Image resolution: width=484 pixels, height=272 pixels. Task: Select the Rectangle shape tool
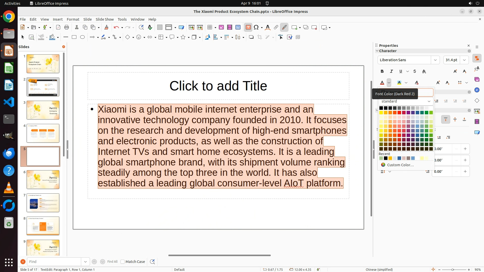[x=74, y=37]
